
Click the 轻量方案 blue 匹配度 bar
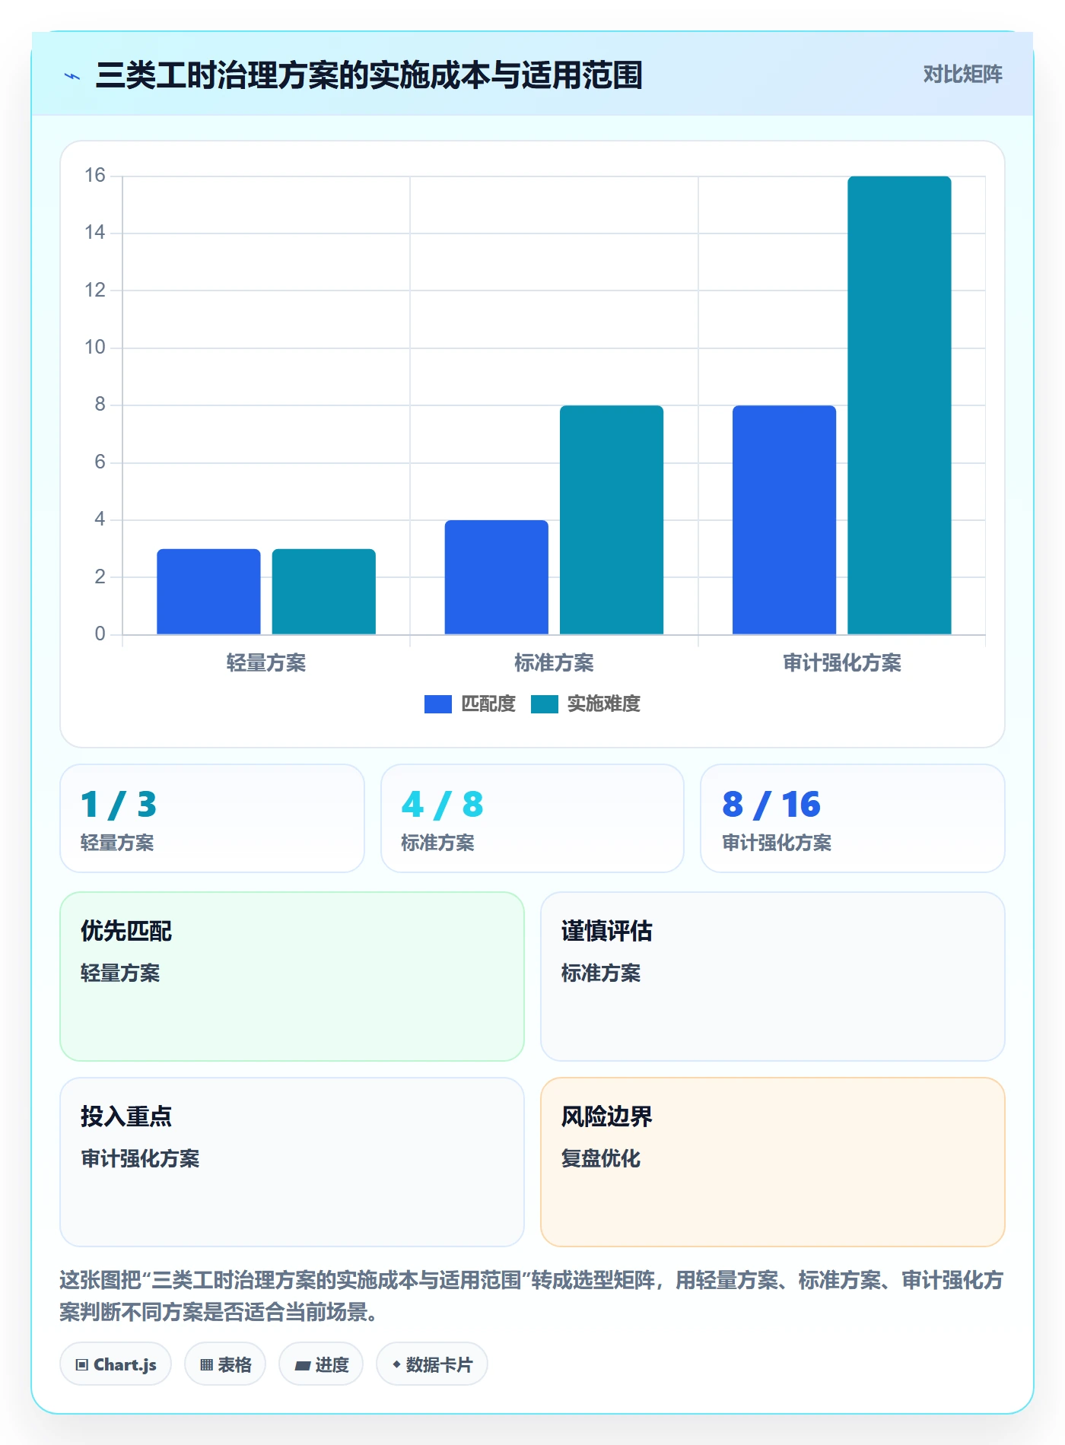coord(208,592)
